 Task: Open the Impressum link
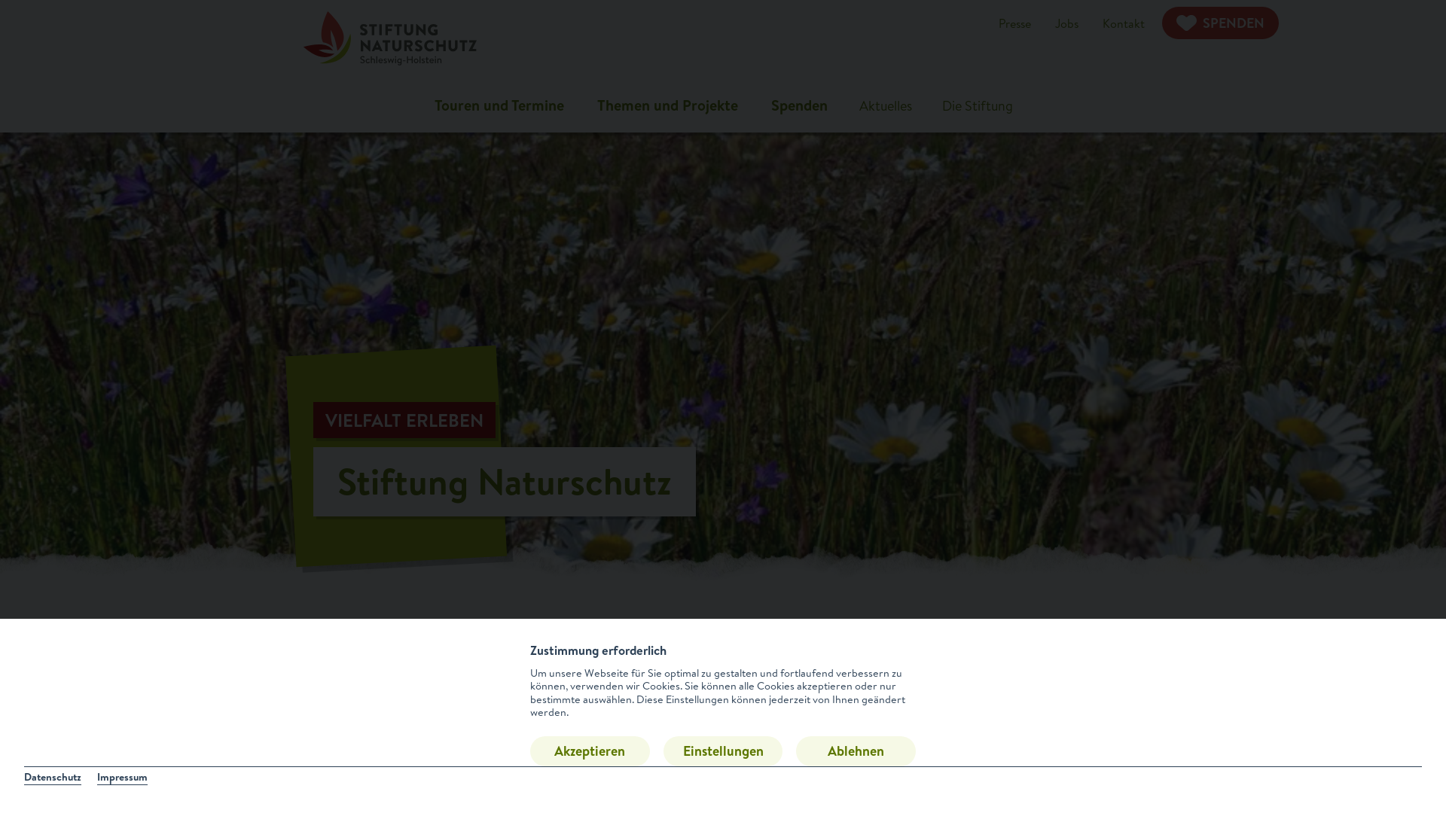(x=122, y=778)
